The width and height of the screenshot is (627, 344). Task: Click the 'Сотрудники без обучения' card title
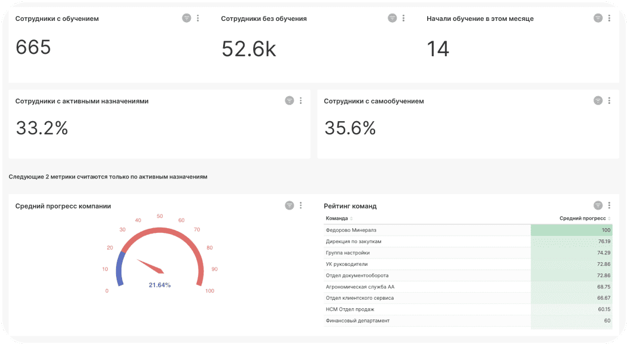264,19
